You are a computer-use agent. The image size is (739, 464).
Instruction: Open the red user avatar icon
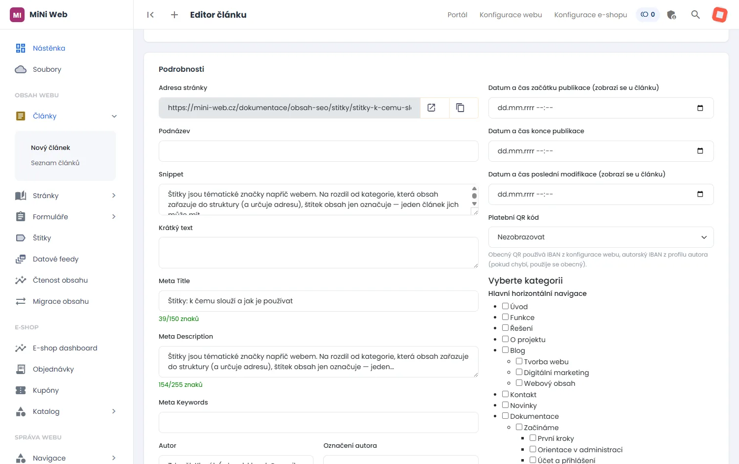tap(719, 15)
